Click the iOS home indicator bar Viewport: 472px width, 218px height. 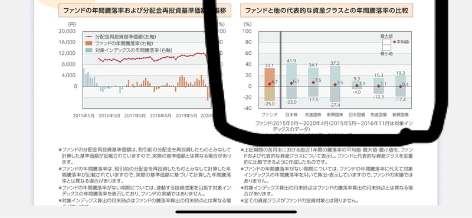pyautogui.click(x=236, y=212)
